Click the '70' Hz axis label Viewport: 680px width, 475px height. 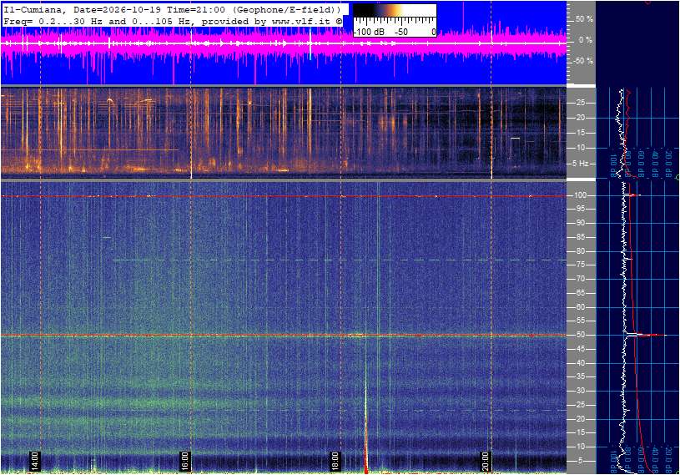(x=580, y=279)
